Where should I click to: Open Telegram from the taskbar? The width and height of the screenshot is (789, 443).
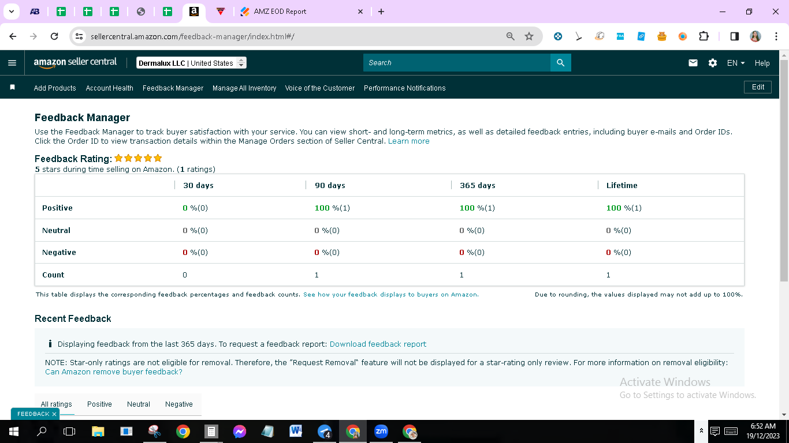click(x=325, y=431)
